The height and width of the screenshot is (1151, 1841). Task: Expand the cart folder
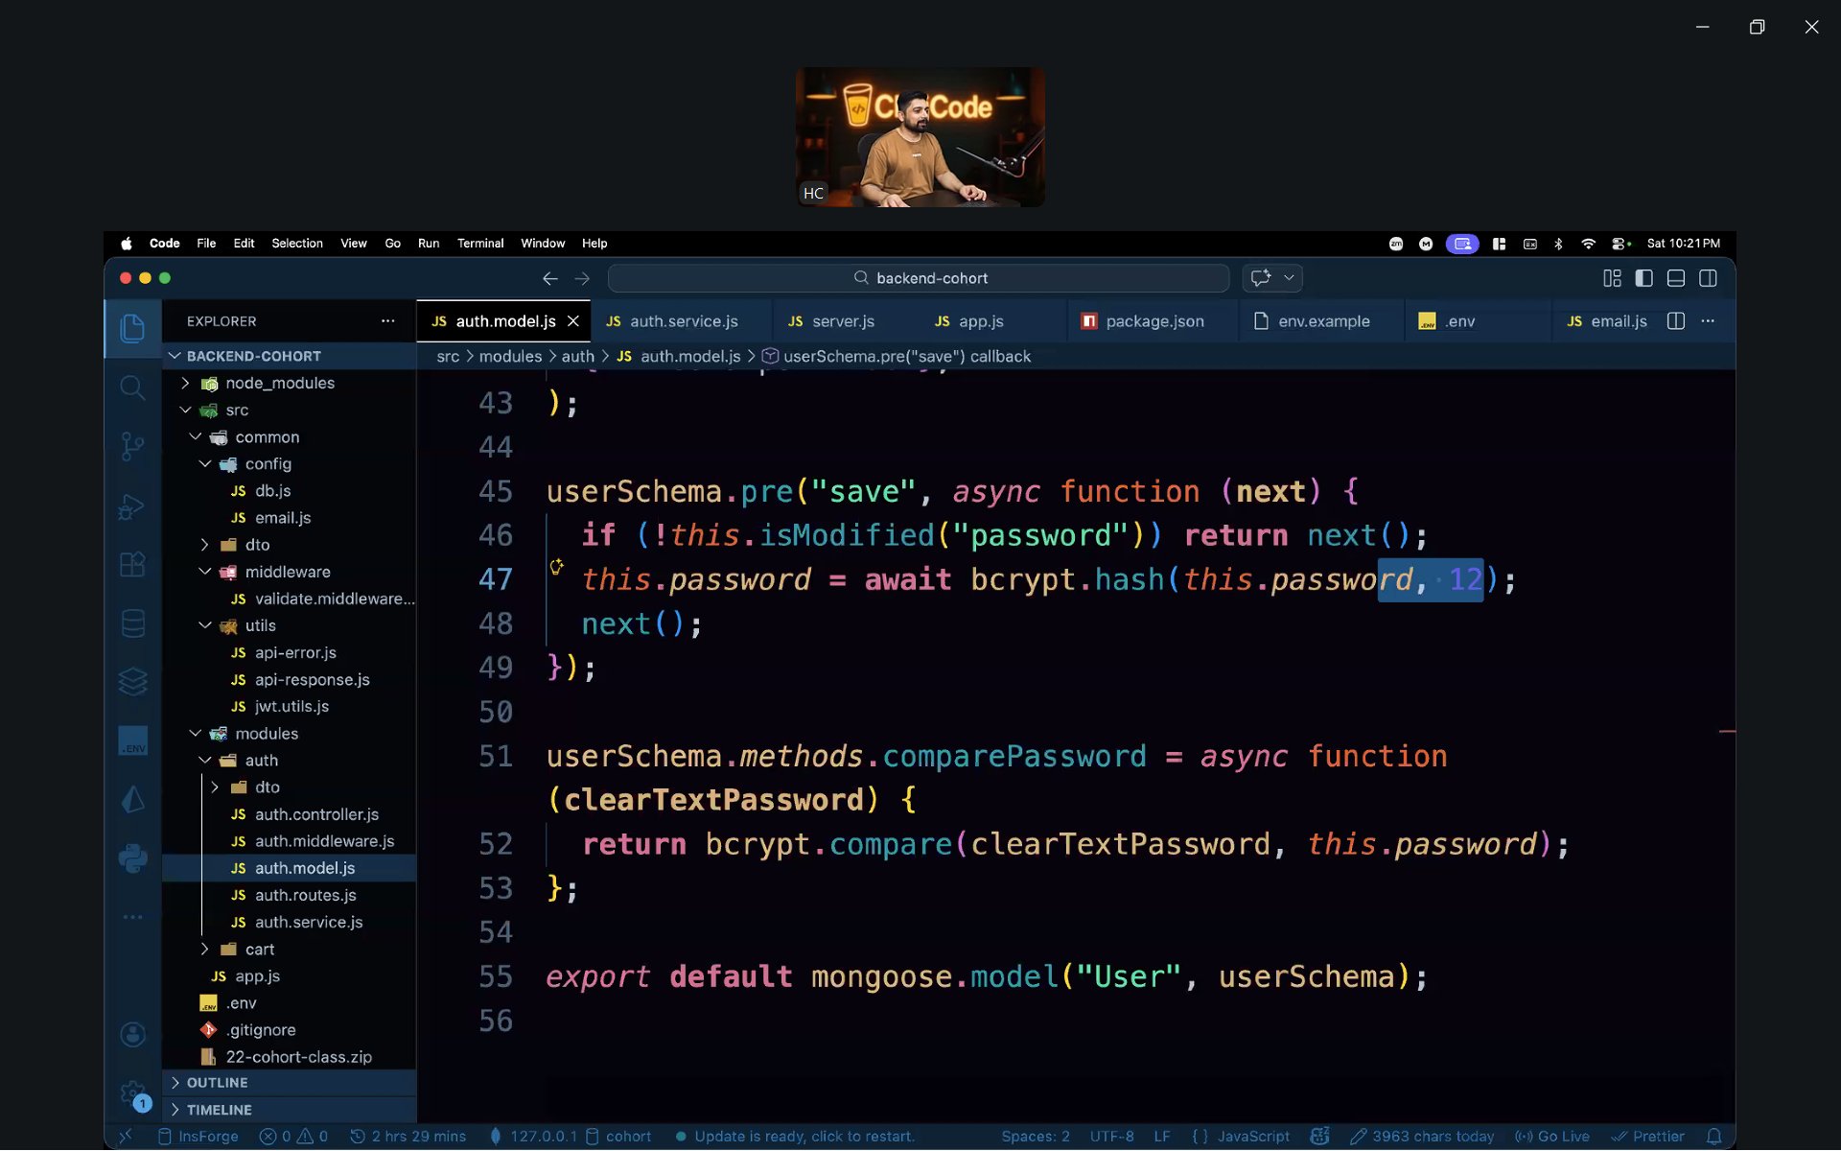coord(259,949)
